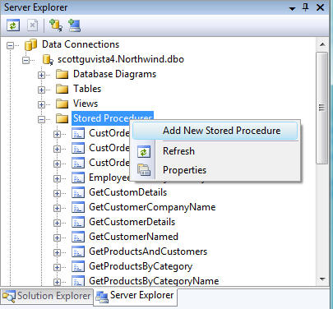333x309 pixels.
Task: Choose Add New Stored Procedure
Action: point(215,131)
